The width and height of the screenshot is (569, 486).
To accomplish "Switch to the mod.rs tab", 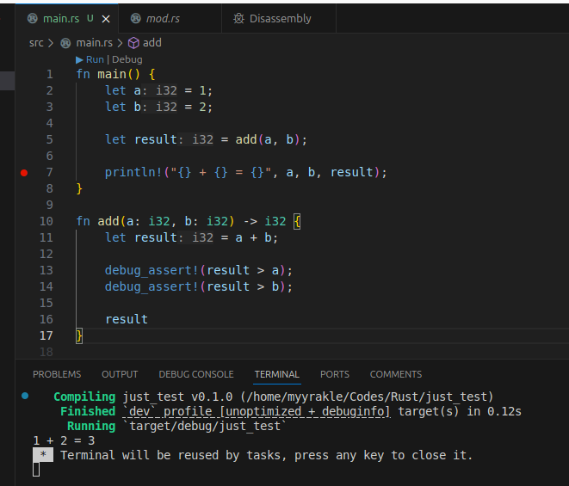I will (x=162, y=18).
